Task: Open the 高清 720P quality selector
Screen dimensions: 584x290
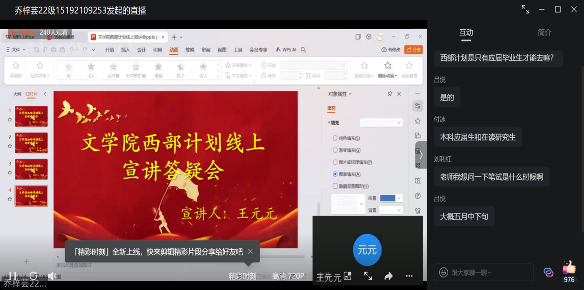Action: point(288,276)
